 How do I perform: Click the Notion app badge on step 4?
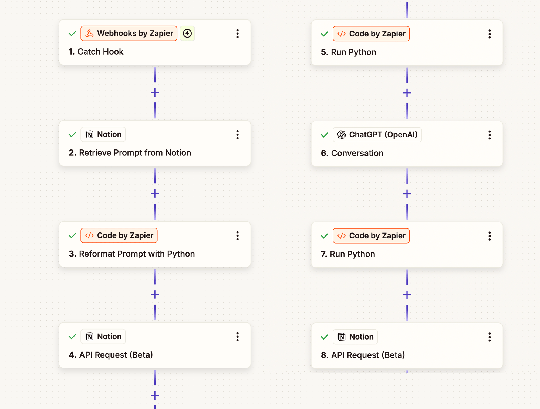[103, 337]
